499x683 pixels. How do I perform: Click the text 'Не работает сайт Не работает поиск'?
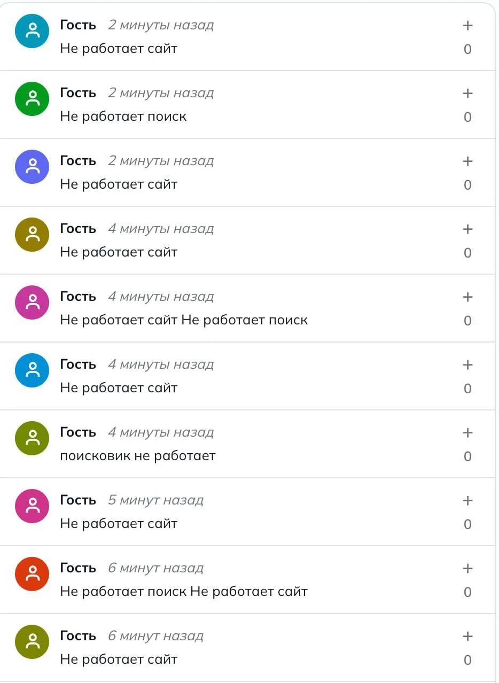(184, 320)
